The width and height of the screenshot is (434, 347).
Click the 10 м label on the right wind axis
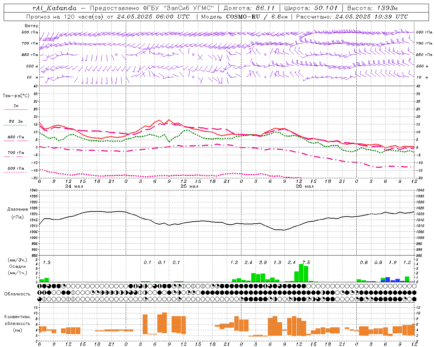coord(422,78)
